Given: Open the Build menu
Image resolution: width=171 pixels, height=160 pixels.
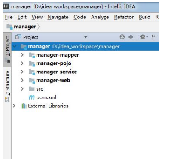Looking at the screenshot, I should (144, 17).
